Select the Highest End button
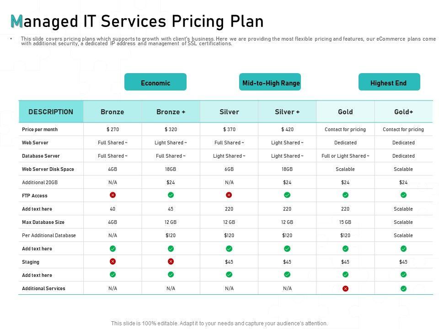Image resolution: width=439 pixels, height=329 pixels. tap(389, 82)
